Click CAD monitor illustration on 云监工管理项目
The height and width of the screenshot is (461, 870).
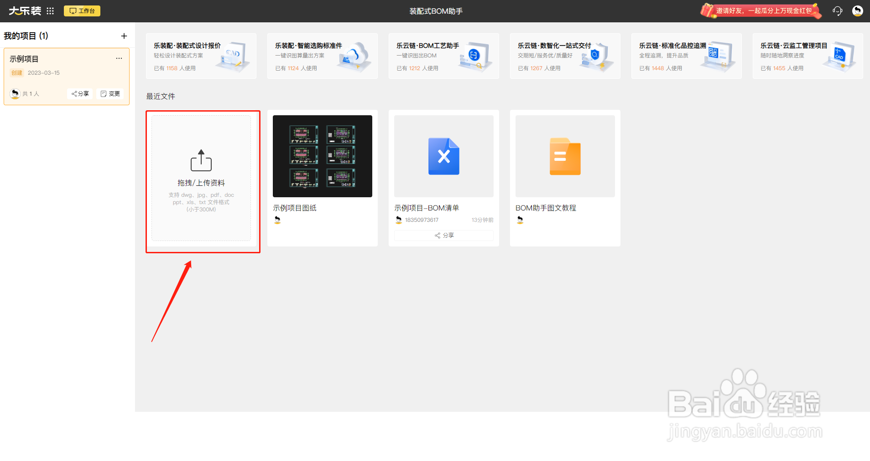tap(839, 57)
